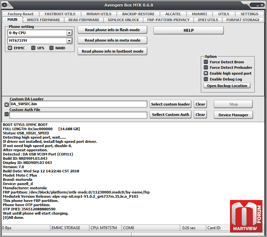Open the HUAWEI tab
The height and width of the screenshot is (237, 267).
(x=200, y=14)
